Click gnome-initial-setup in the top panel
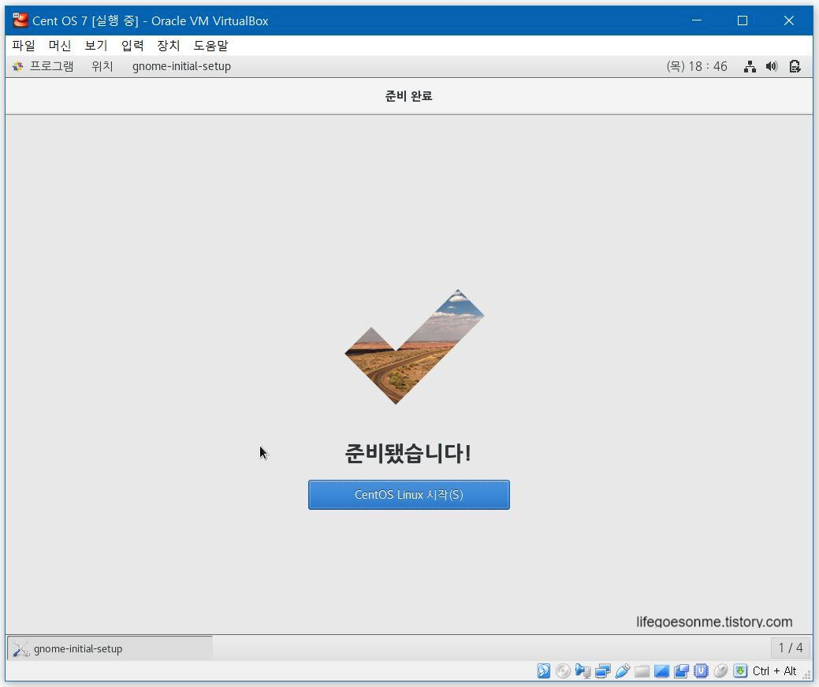The height and width of the screenshot is (687, 819). [x=182, y=66]
